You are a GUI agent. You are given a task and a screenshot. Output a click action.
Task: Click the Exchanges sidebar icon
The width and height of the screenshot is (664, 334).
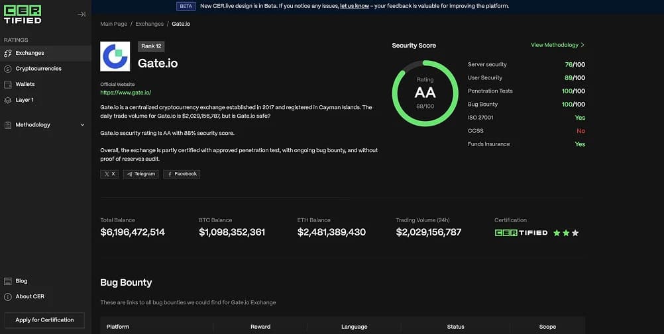8,54
